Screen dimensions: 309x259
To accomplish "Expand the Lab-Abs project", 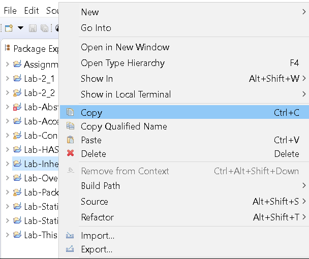I will (7, 107).
